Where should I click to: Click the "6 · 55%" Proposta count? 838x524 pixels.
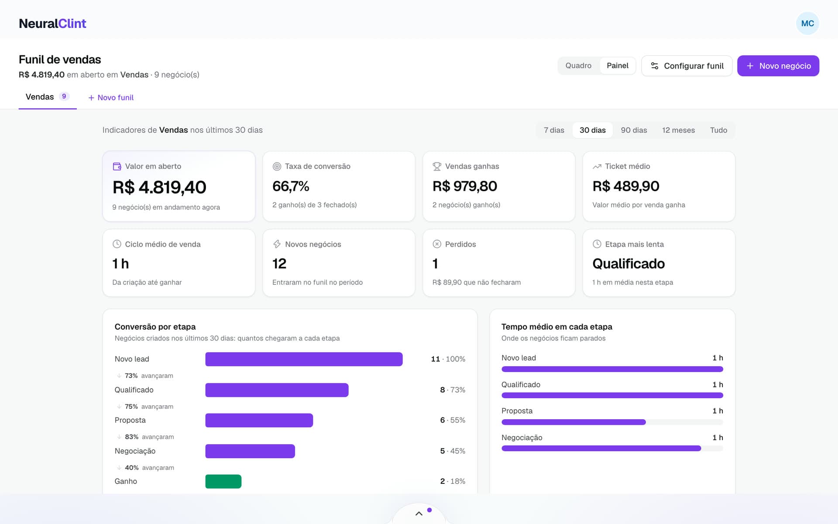(x=453, y=420)
